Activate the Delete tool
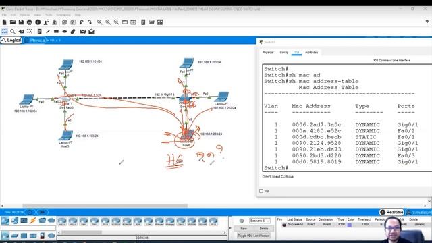432x243 pixels. [21, 32]
